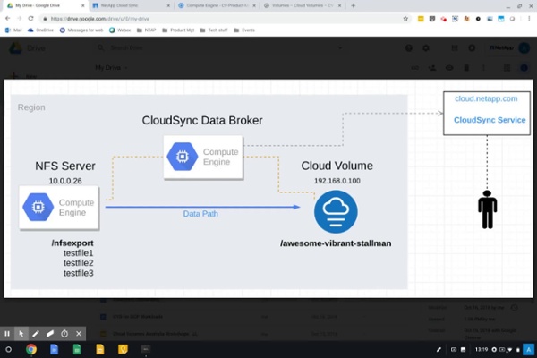Click the '/nfsexport' text
537x358 pixels.
[x=72, y=243]
